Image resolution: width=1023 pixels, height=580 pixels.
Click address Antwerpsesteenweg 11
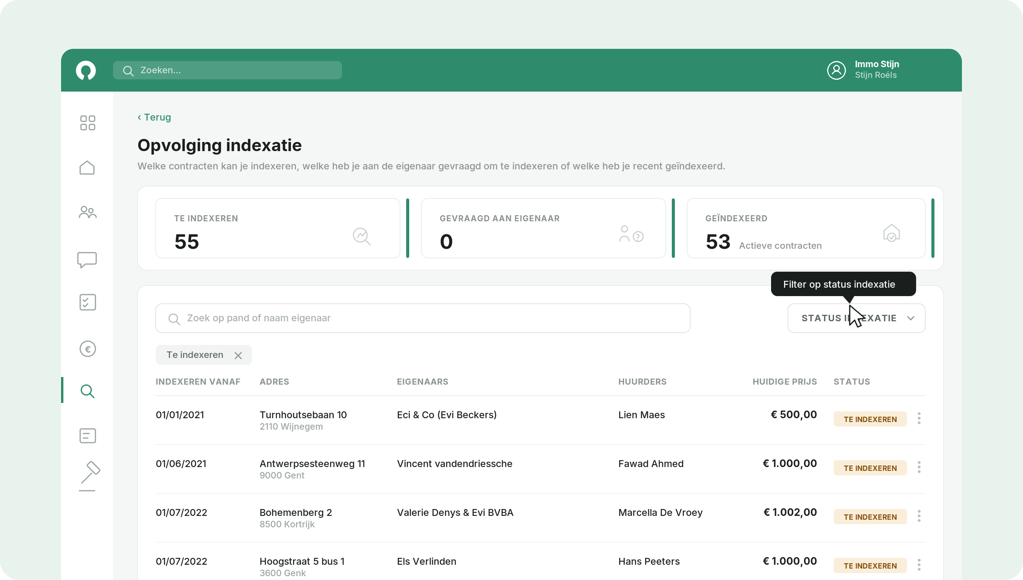(x=312, y=464)
